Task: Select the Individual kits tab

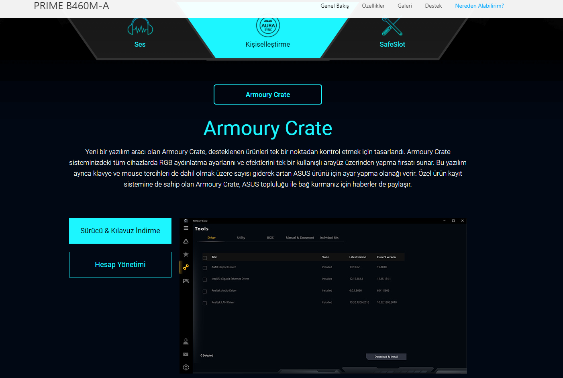Action: pyautogui.click(x=329, y=238)
